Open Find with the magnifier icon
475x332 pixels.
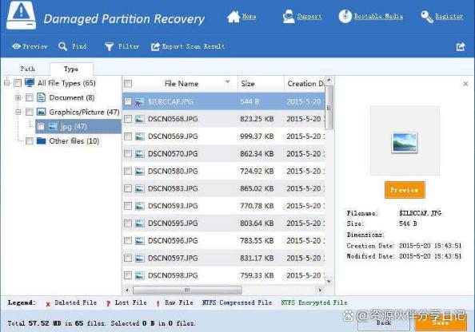(62, 46)
